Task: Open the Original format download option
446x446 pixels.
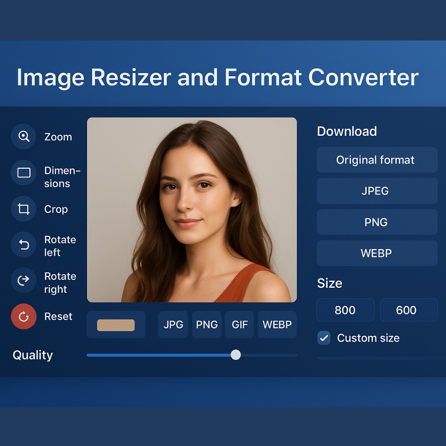Action: pos(377,160)
